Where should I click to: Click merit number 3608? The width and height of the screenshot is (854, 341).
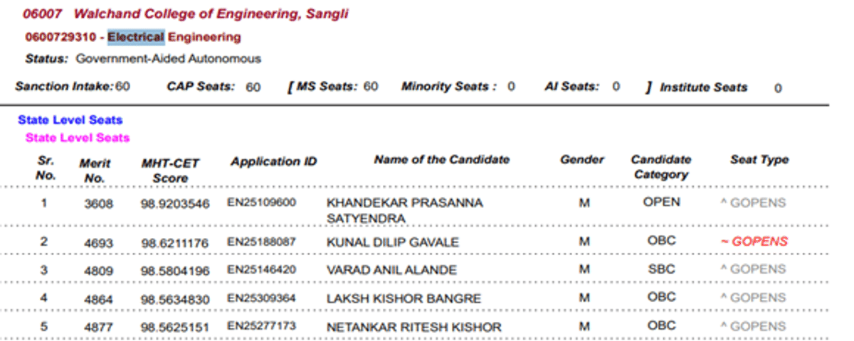[98, 204]
